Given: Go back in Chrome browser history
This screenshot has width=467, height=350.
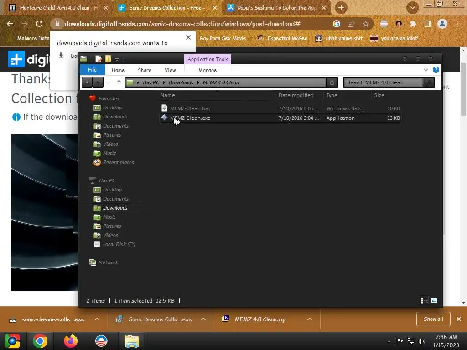Looking at the screenshot, I should tap(10, 24).
